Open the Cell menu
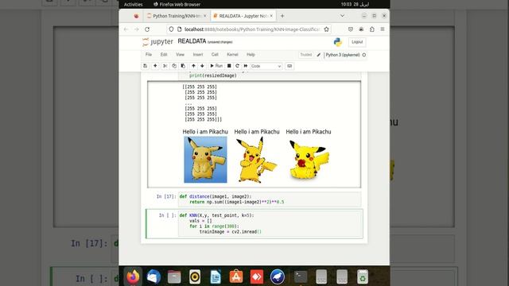 click(x=215, y=55)
